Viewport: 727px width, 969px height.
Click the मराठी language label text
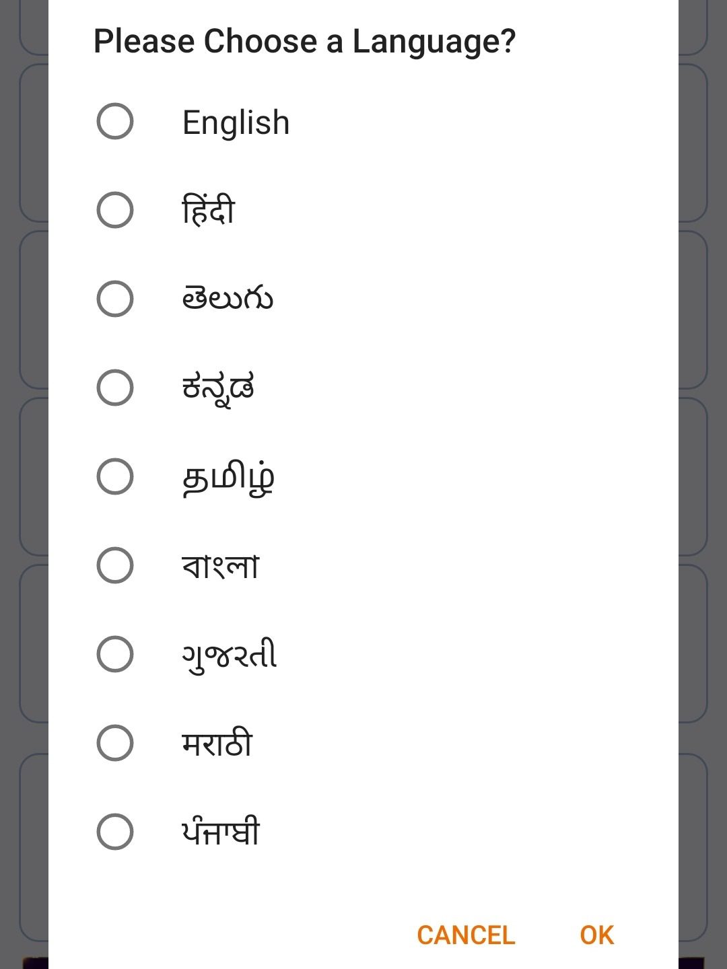tap(217, 744)
